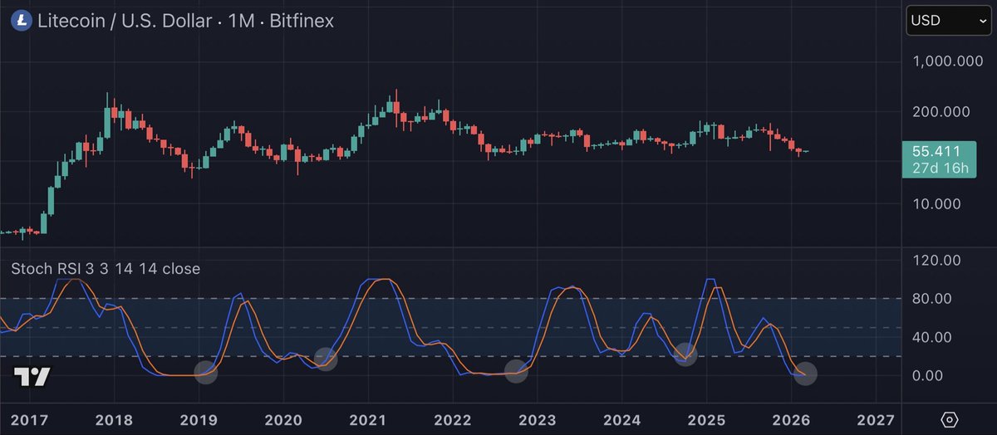This screenshot has width=997, height=435.
Task: Select the Stoch RSI 3 3 14 14 close label
Action: click(x=105, y=269)
